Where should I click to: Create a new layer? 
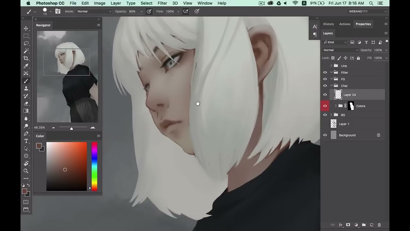[372, 225]
